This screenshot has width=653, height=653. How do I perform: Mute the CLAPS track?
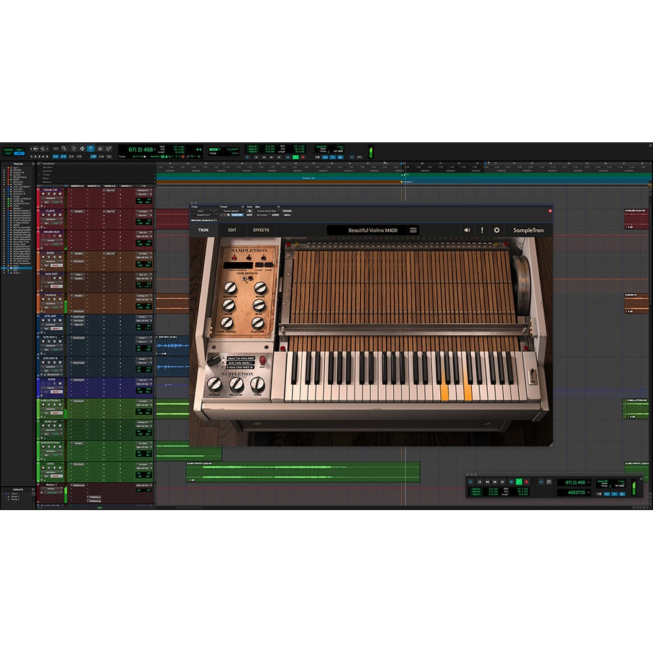point(61,215)
